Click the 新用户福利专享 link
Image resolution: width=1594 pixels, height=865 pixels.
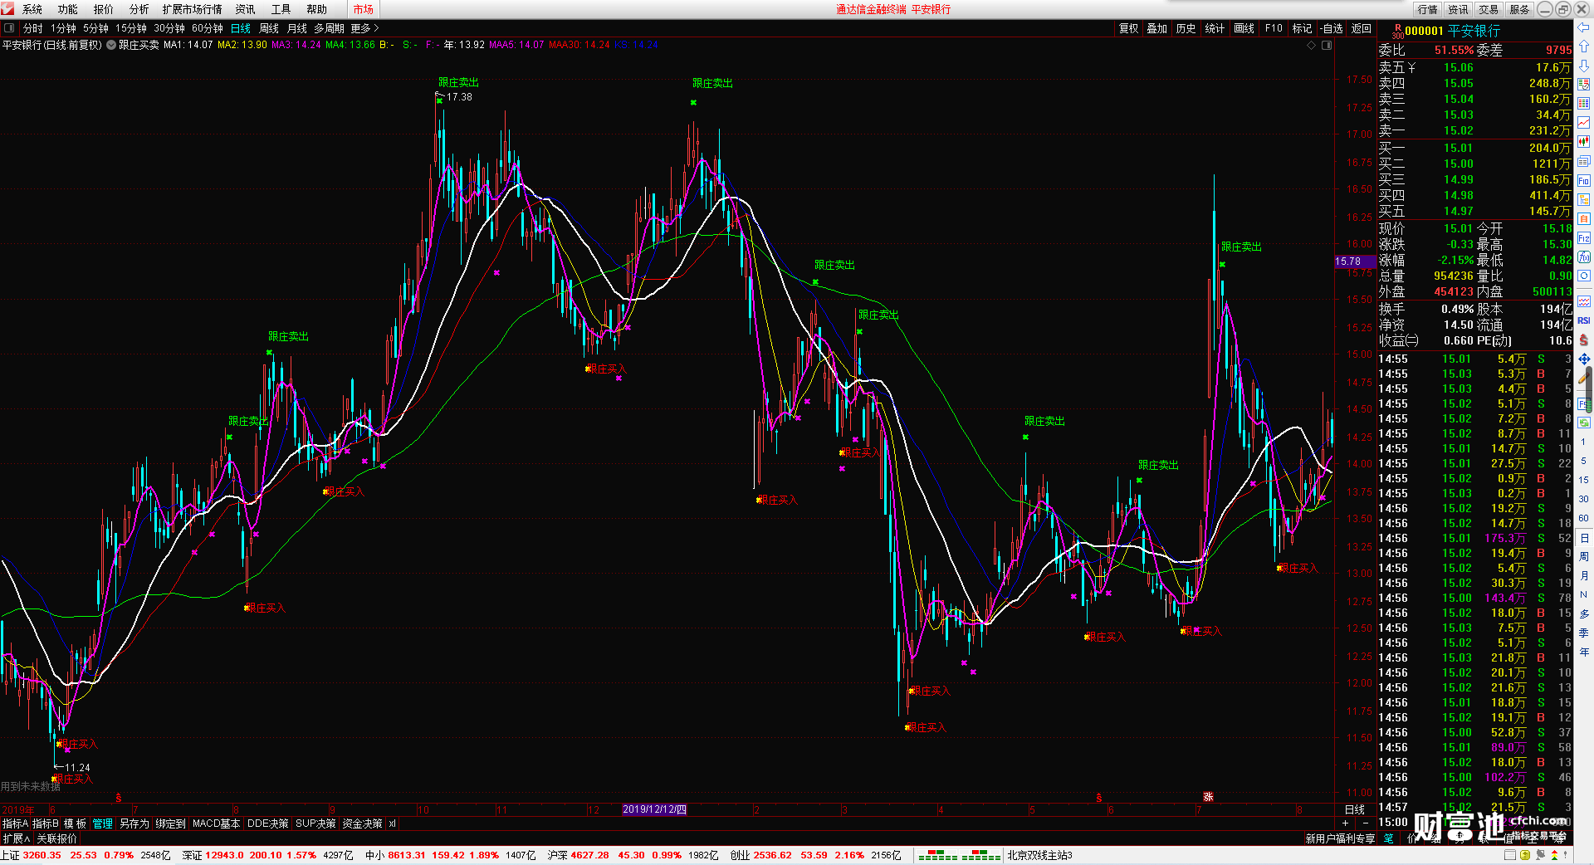[1340, 838]
